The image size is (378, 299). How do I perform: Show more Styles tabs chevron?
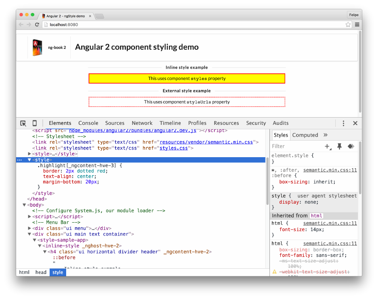coord(326,135)
